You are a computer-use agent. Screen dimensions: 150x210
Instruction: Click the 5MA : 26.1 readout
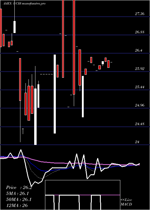(17, 193)
